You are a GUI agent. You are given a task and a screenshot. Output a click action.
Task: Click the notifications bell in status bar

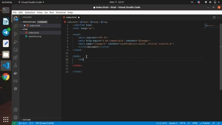[x=219, y=123]
